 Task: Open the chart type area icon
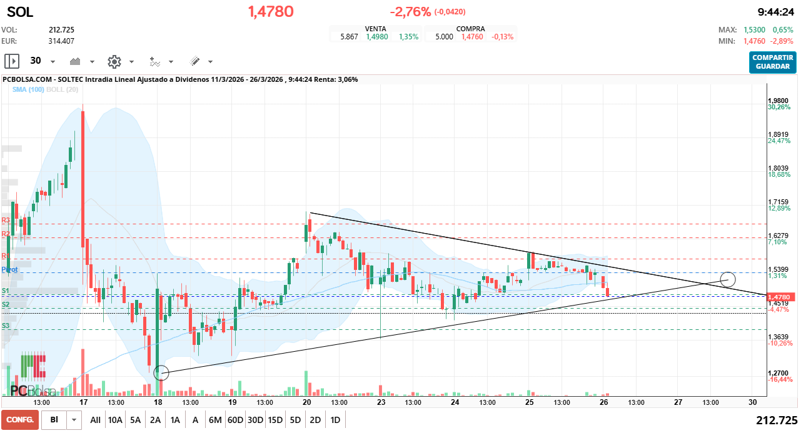click(76, 61)
